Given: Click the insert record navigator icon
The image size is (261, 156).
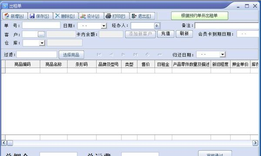Looking at the screenshot, I should pyautogui.click(x=147, y=54).
